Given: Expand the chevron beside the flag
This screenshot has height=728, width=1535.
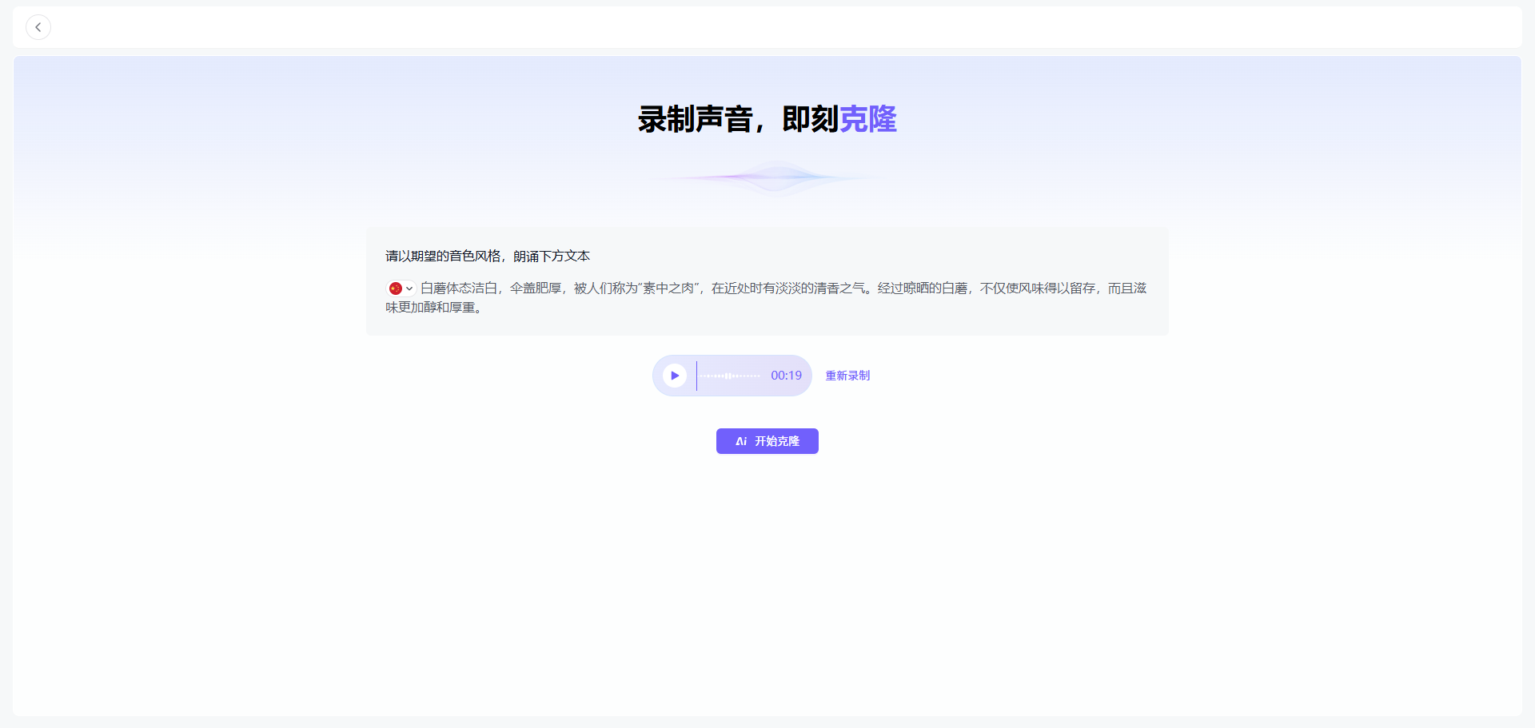Looking at the screenshot, I should coord(409,288).
